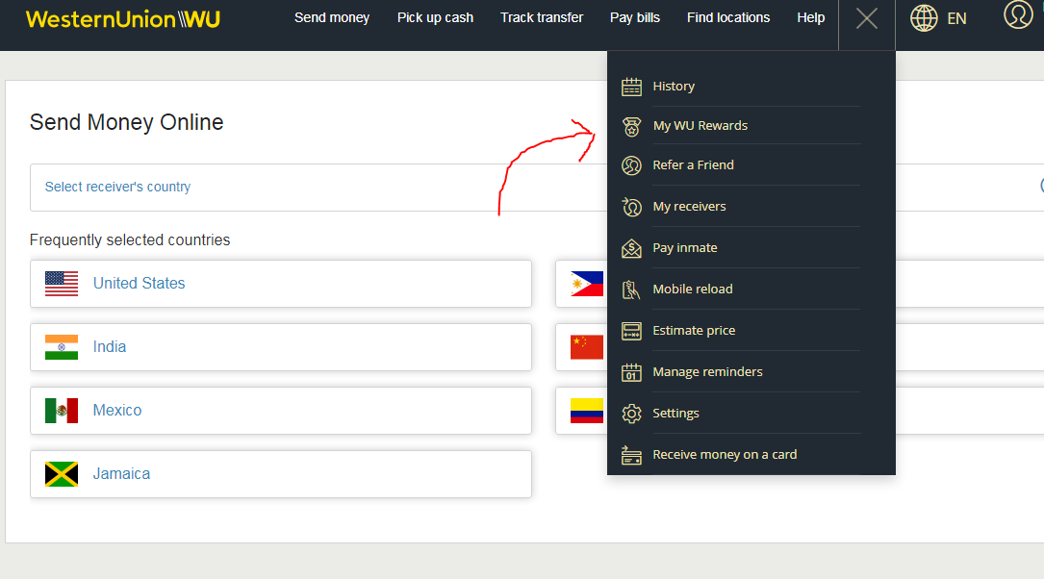Open My receivers menu entry
The width and height of the screenshot is (1044, 579).
[x=689, y=207]
